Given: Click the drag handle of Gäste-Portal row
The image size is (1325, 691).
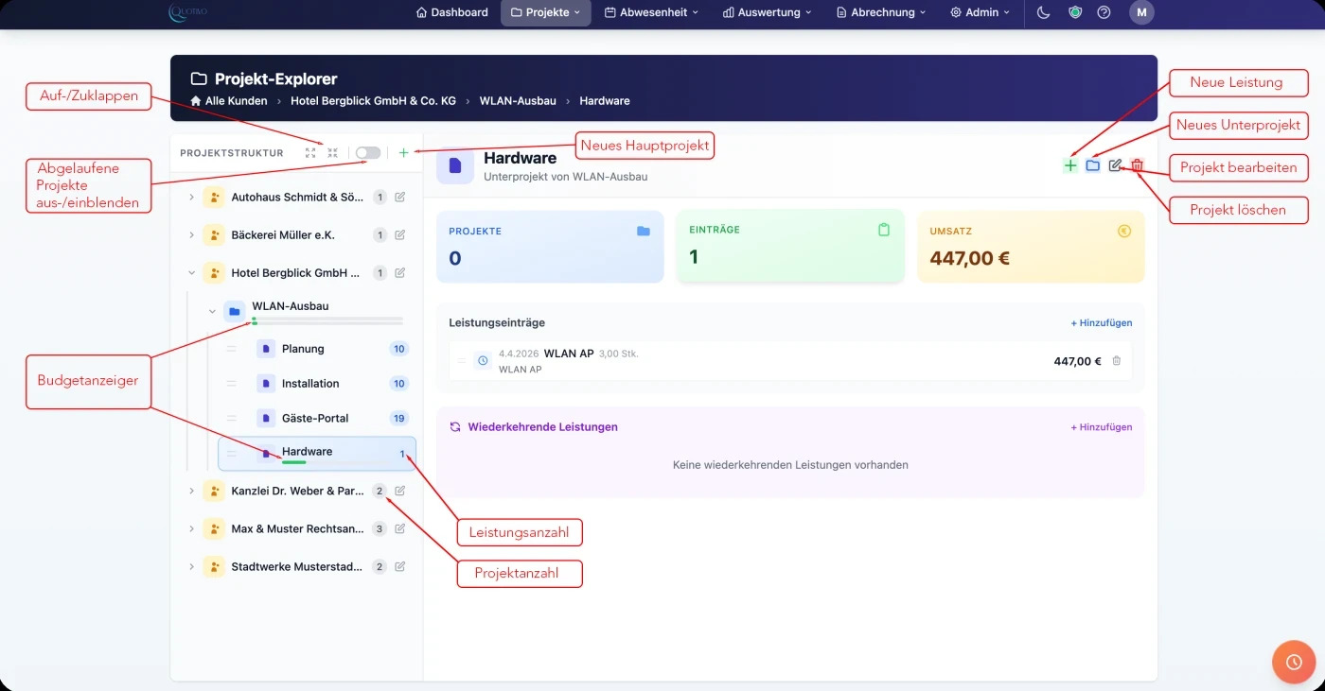Looking at the screenshot, I should point(232,418).
